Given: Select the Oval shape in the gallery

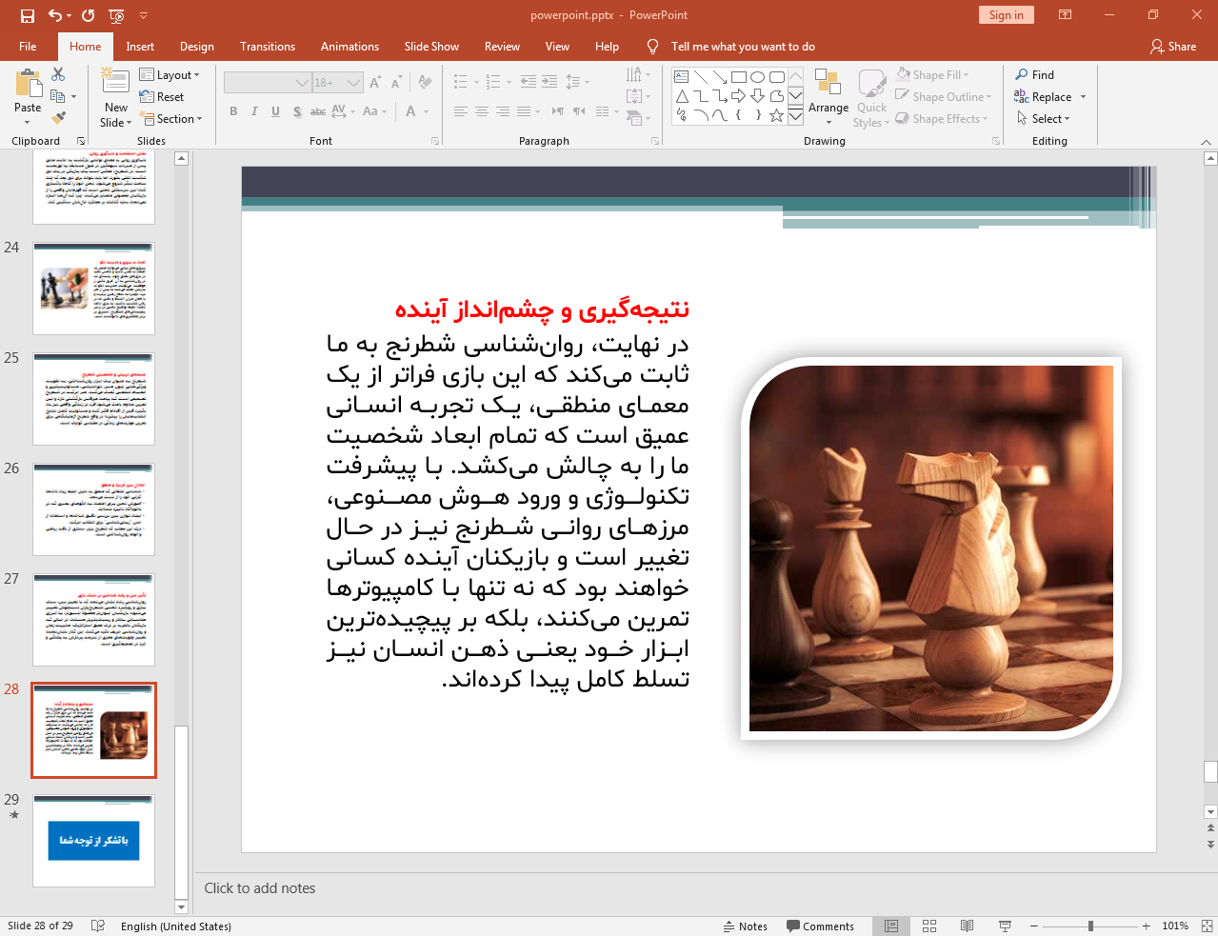Looking at the screenshot, I should click(758, 77).
